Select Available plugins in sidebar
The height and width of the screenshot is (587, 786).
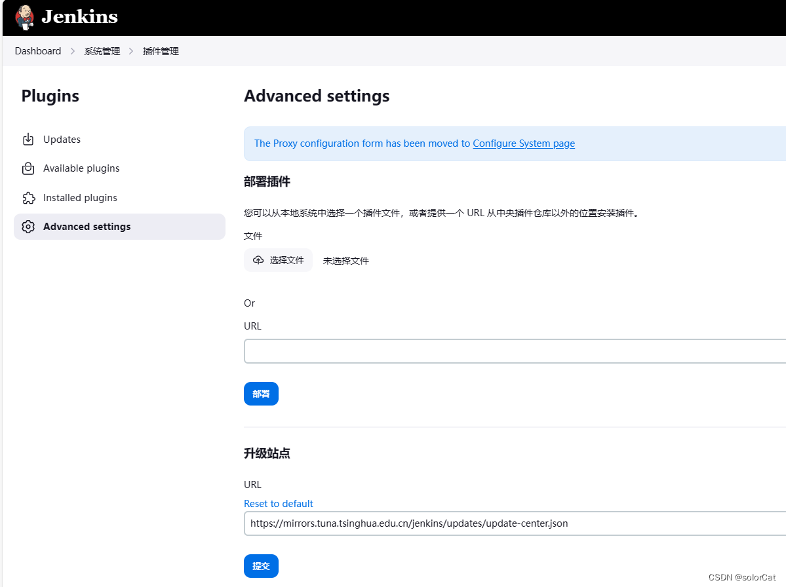119,168
